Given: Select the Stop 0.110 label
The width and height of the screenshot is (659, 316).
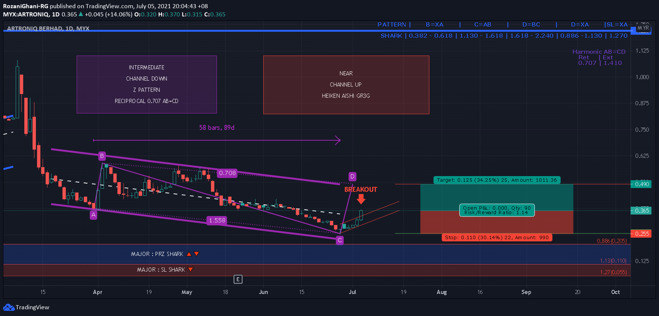Looking at the screenshot, I should point(497,237).
